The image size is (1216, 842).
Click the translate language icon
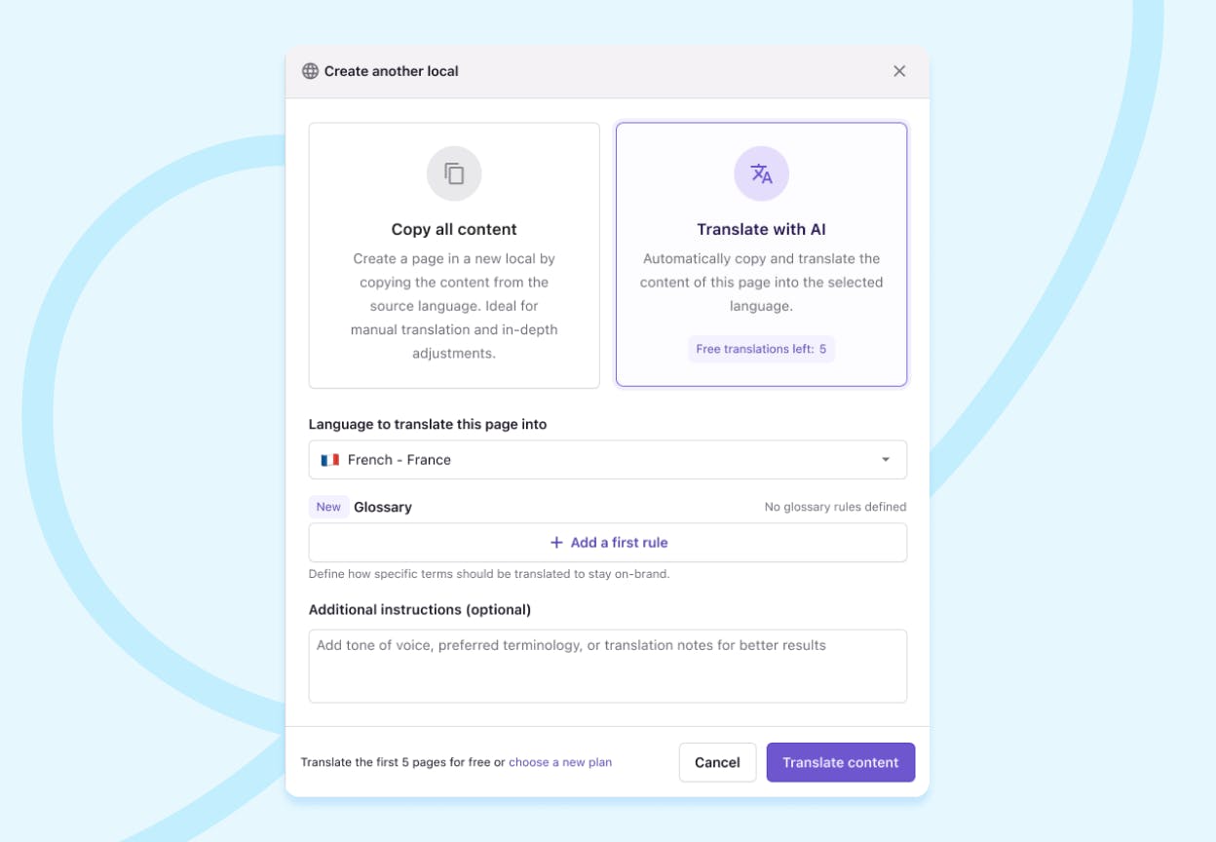pos(761,173)
